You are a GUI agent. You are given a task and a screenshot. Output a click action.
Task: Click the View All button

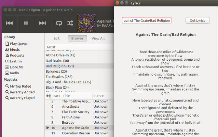[x=98, y=39]
